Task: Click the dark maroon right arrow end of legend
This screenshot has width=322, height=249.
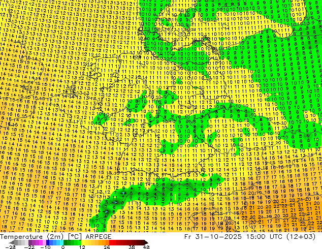Action: coord(146,242)
